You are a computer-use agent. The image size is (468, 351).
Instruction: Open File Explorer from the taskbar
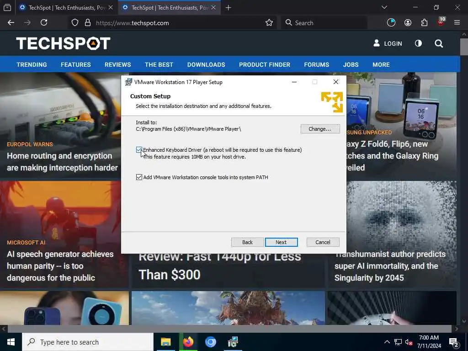point(165,342)
